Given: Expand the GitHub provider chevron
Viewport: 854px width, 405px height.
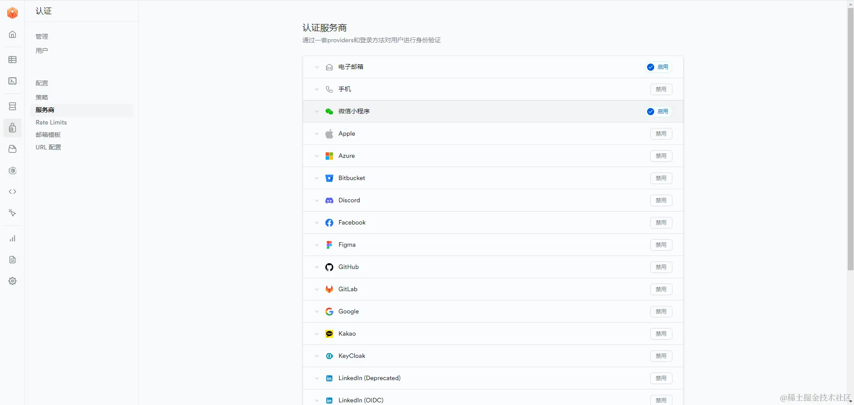Looking at the screenshot, I should pyautogui.click(x=317, y=267).
